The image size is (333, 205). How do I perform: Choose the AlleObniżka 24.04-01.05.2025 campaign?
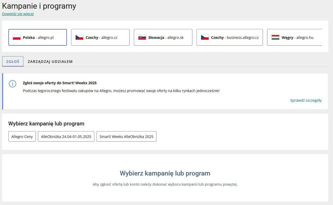tap(66, 136)
